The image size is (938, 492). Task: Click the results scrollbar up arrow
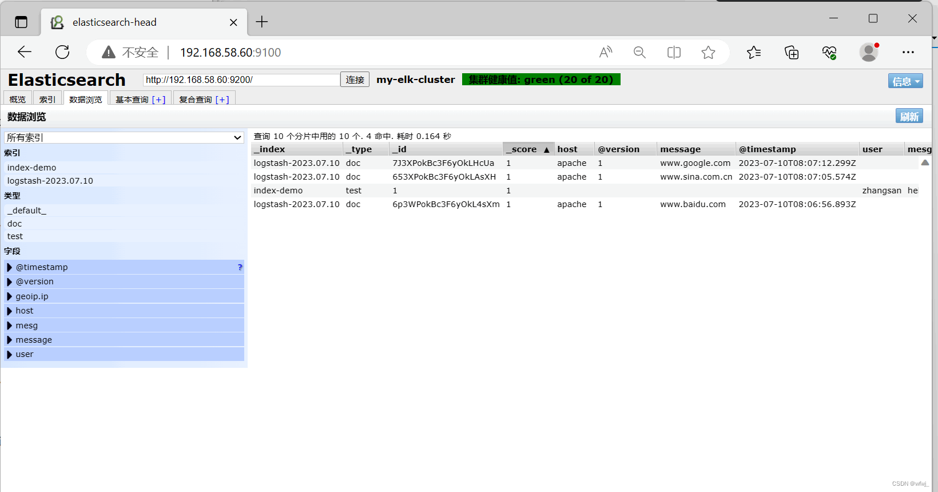[x=925, y=162]
